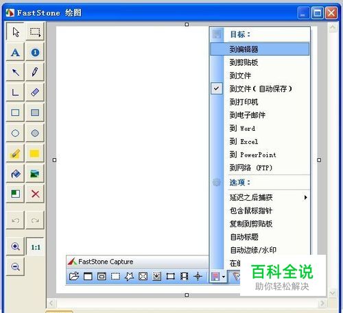Click capture fixed region icon
Image resolution: width=343 pixels, height=313 pixels.
[x=170, y=276]
